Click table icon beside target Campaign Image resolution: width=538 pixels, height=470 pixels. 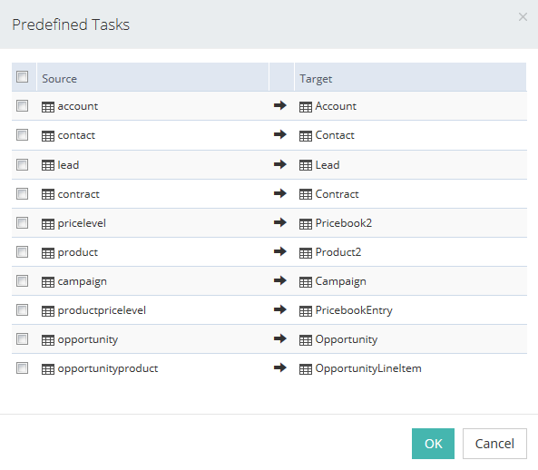tap(306, 282)
